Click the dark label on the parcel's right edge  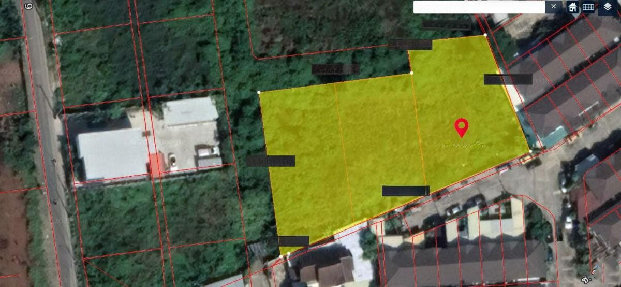[x=508, y=79]
